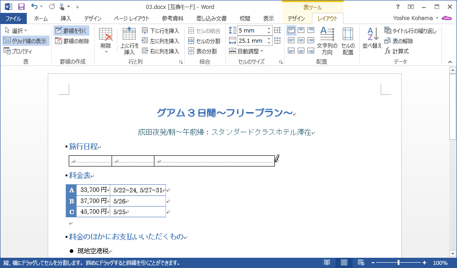Switch to Mailings tab (差し込み文書)
This screenshot has width=457, height=268.
click(211, 19)
